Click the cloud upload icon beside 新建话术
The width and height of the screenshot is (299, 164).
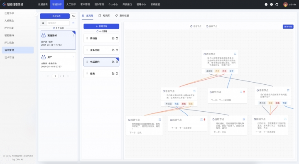coord(73,16)
